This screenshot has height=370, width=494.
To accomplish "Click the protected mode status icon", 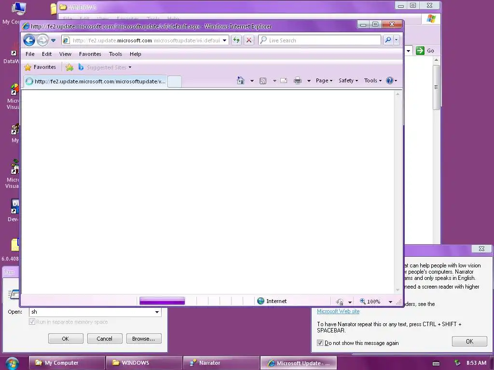I will pyautogui.click(x=340, y=302).
